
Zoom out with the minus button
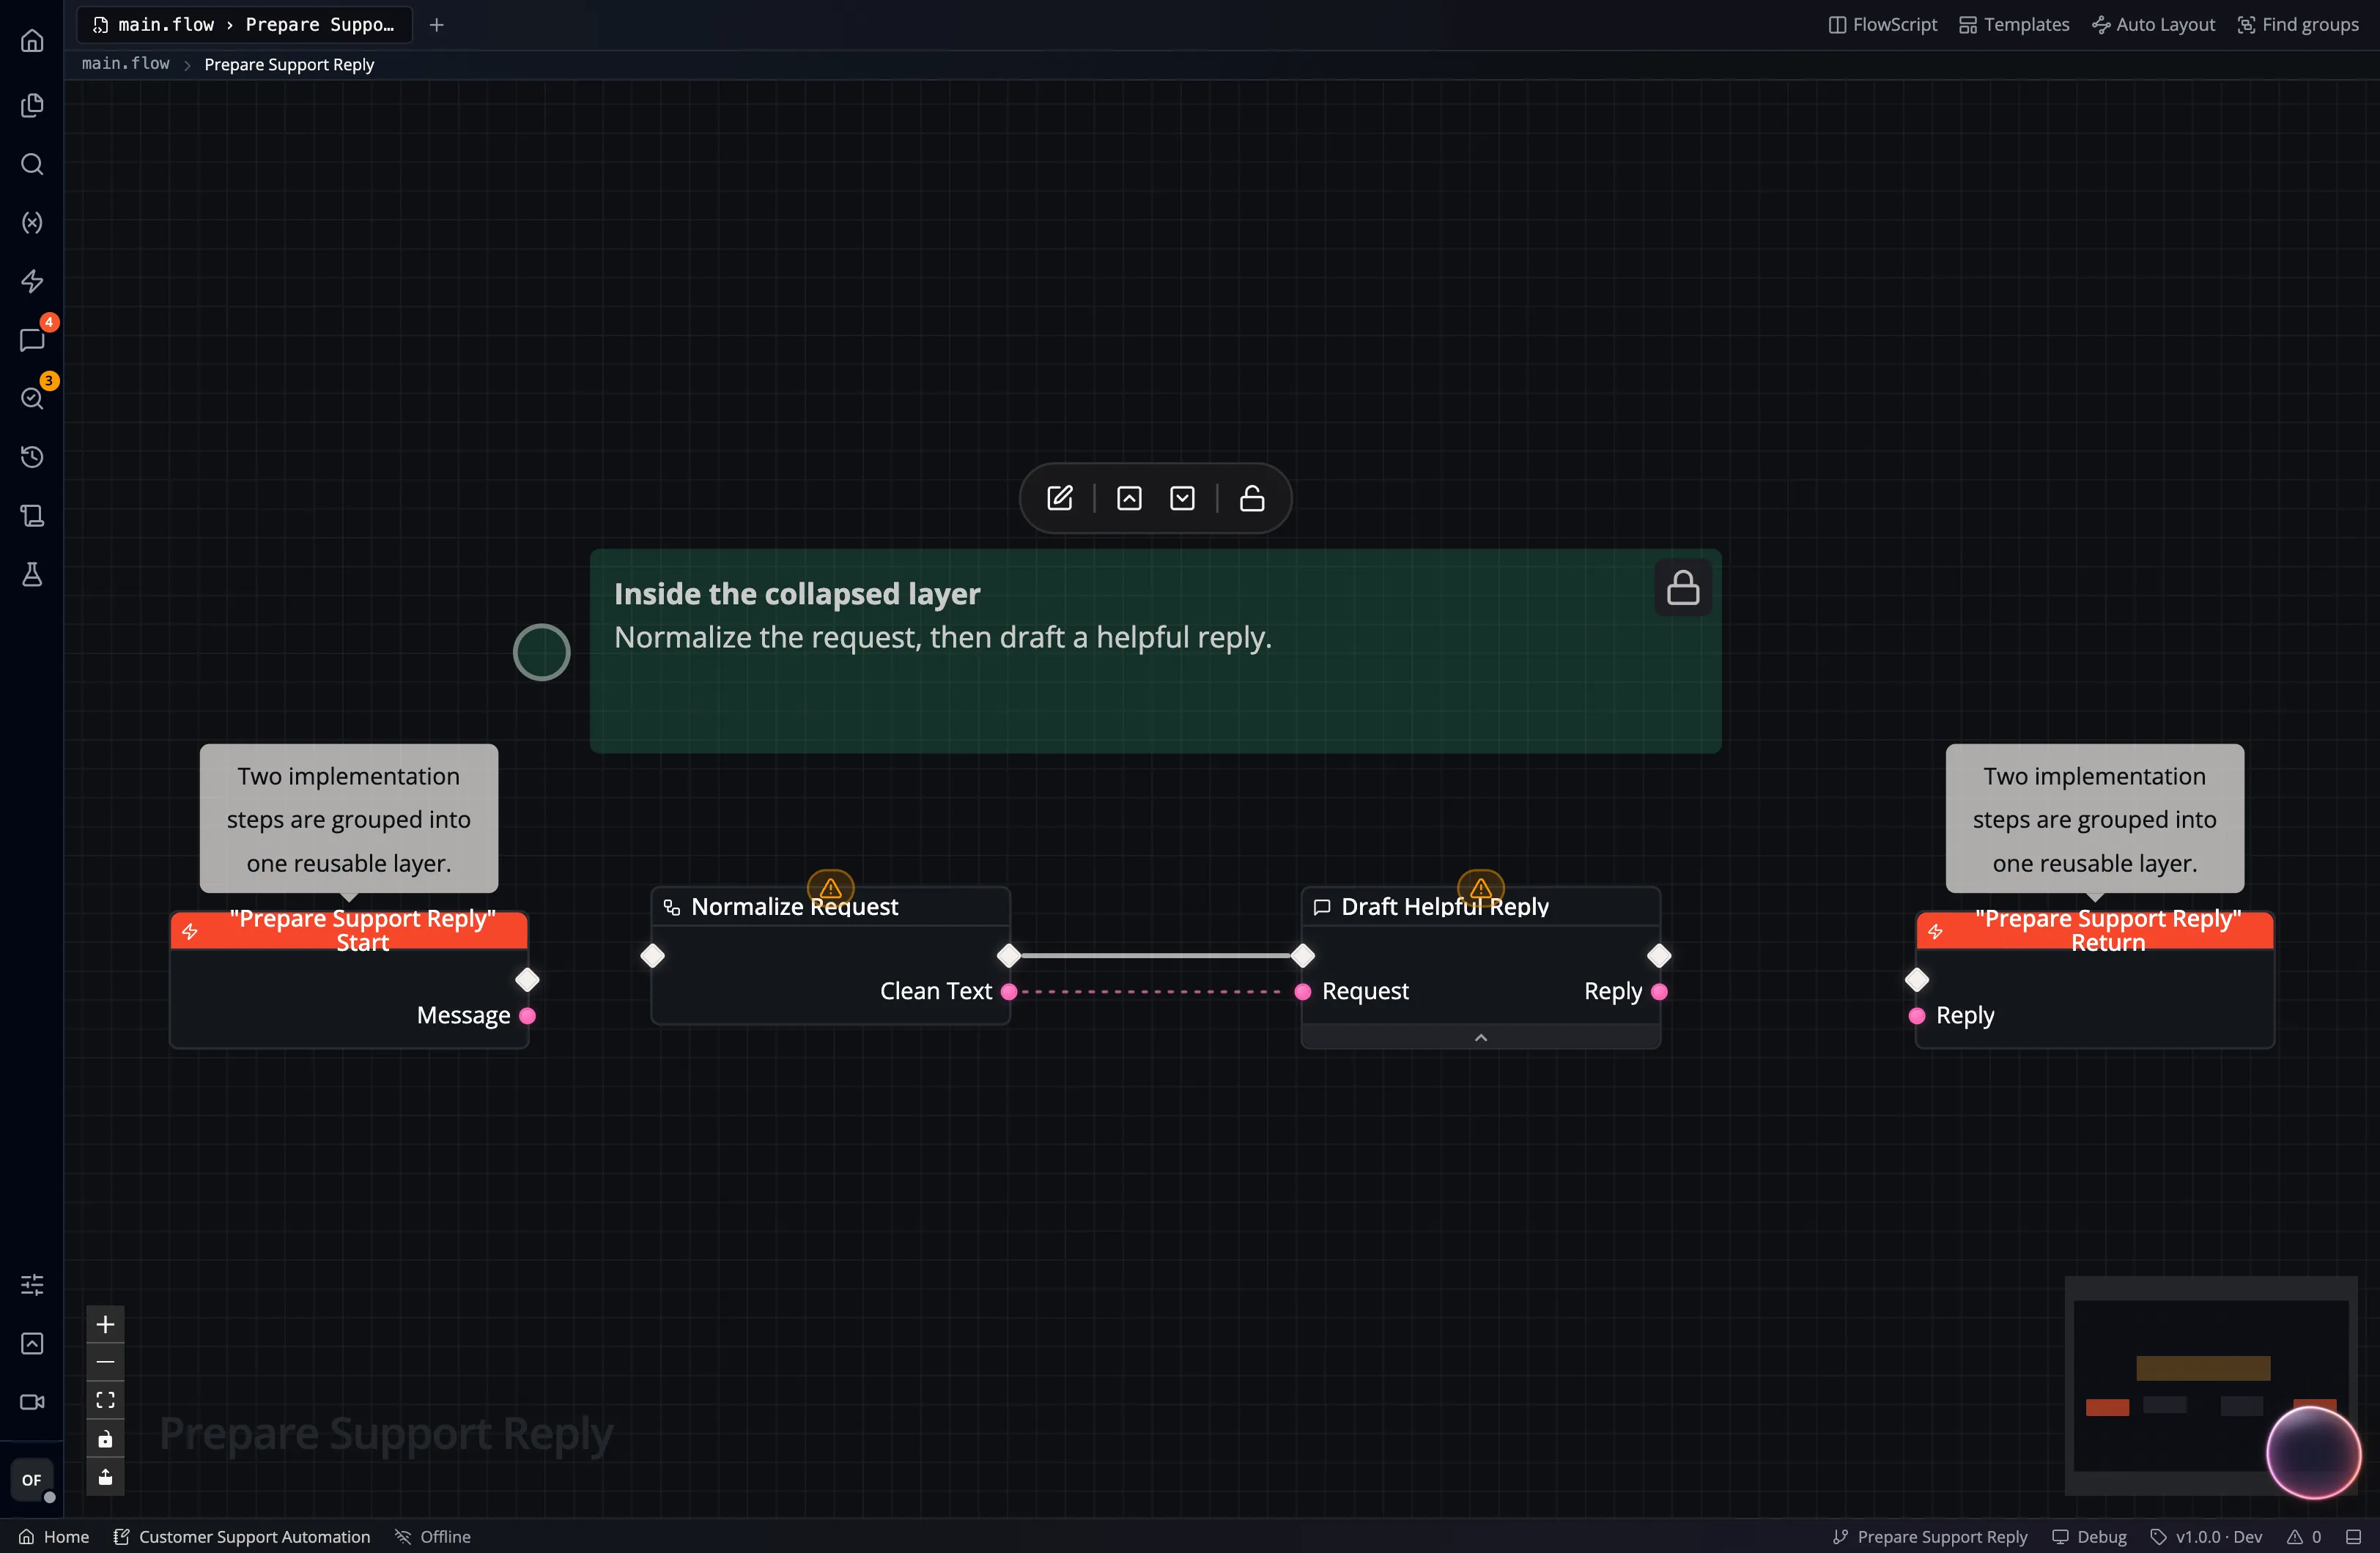coord(105,1362)
